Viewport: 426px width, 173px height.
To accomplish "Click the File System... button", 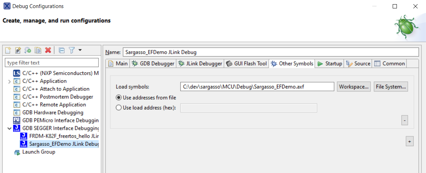I will click(391, 87).
